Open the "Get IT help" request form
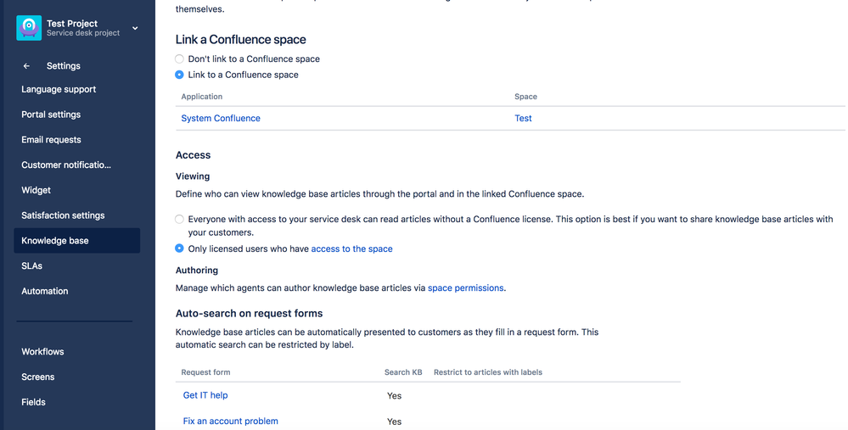 [205, 395]
